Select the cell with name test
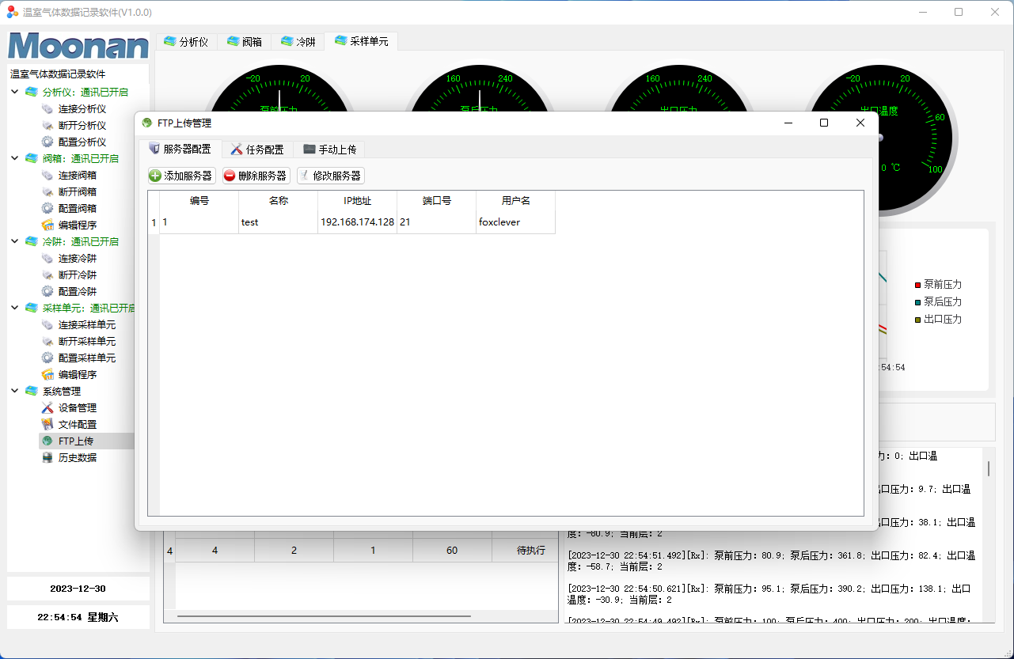 click(278, 222)
